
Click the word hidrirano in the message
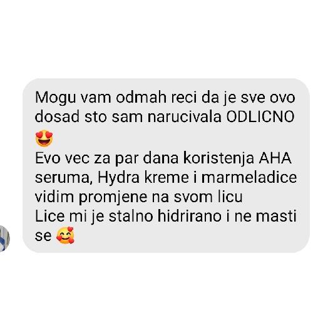pos(189,216)
